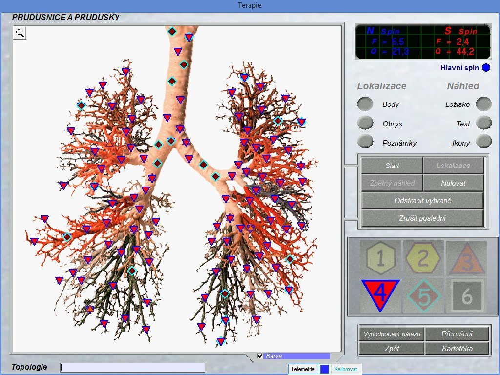Click the blue color swatch beside Telemetrie

325,369
